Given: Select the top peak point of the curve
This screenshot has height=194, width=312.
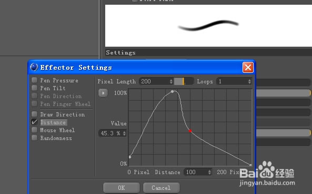Looking at the screenshot, I should [x=173, y=91].
